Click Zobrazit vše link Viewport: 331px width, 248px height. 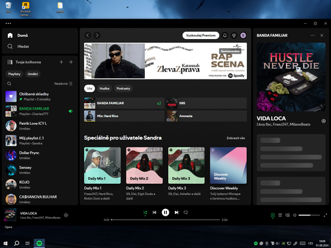coord(236,138)
